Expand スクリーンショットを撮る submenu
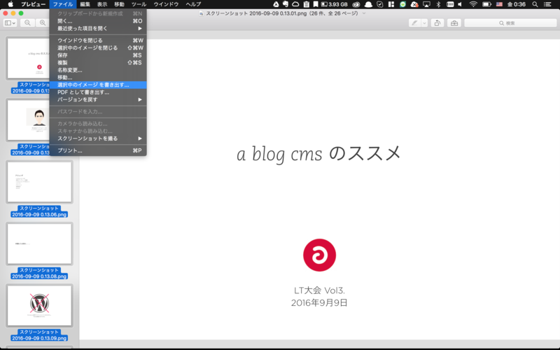Viewport: 560px width, 350px height. 98,139
